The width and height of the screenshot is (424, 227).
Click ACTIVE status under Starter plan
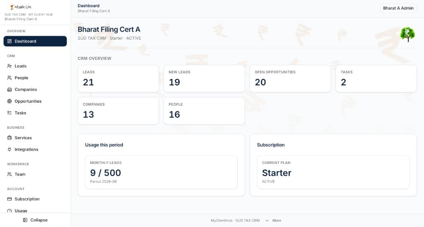[268, 182]
